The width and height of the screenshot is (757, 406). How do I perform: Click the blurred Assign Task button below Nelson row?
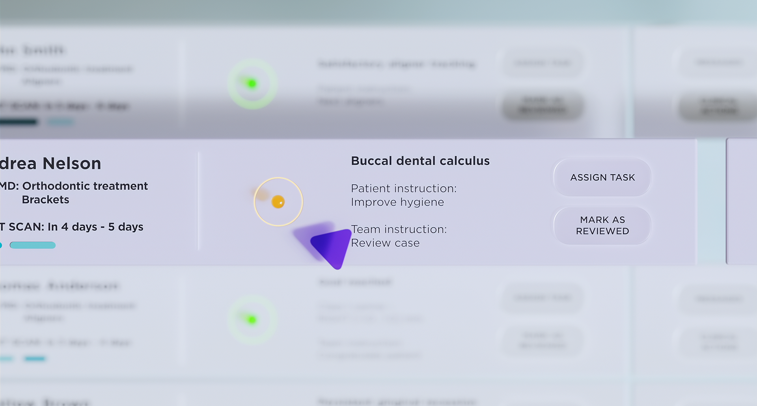543,298
